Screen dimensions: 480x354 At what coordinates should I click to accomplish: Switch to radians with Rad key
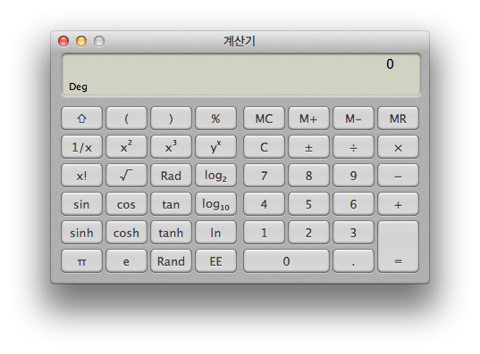(x=171, y=176)
